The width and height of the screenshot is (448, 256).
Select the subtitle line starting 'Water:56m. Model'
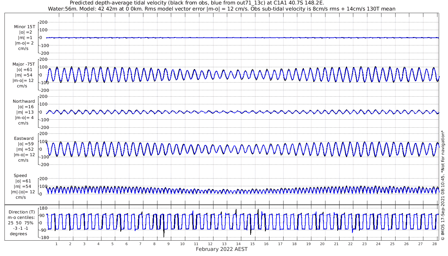click(222, 9)
